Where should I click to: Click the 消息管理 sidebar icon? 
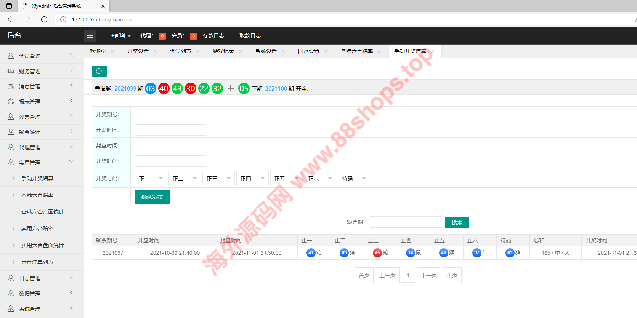11,86
